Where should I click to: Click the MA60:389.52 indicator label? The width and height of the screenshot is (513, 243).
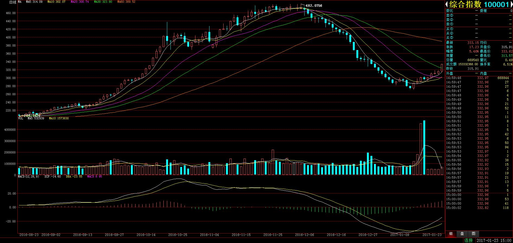pos(126,2)
